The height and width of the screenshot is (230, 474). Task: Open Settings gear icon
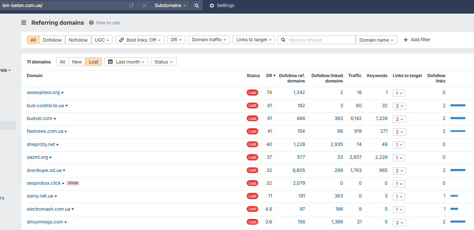coord(212,5)
